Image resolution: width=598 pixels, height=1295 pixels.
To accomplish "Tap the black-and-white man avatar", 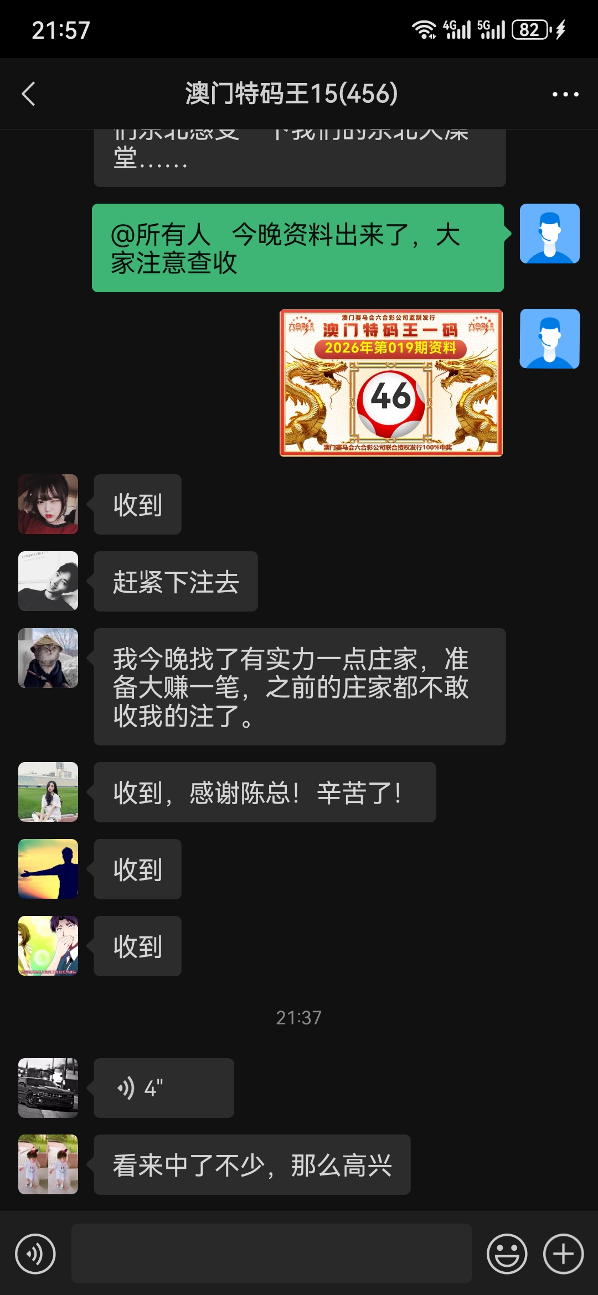I will [x=48, y=581].
